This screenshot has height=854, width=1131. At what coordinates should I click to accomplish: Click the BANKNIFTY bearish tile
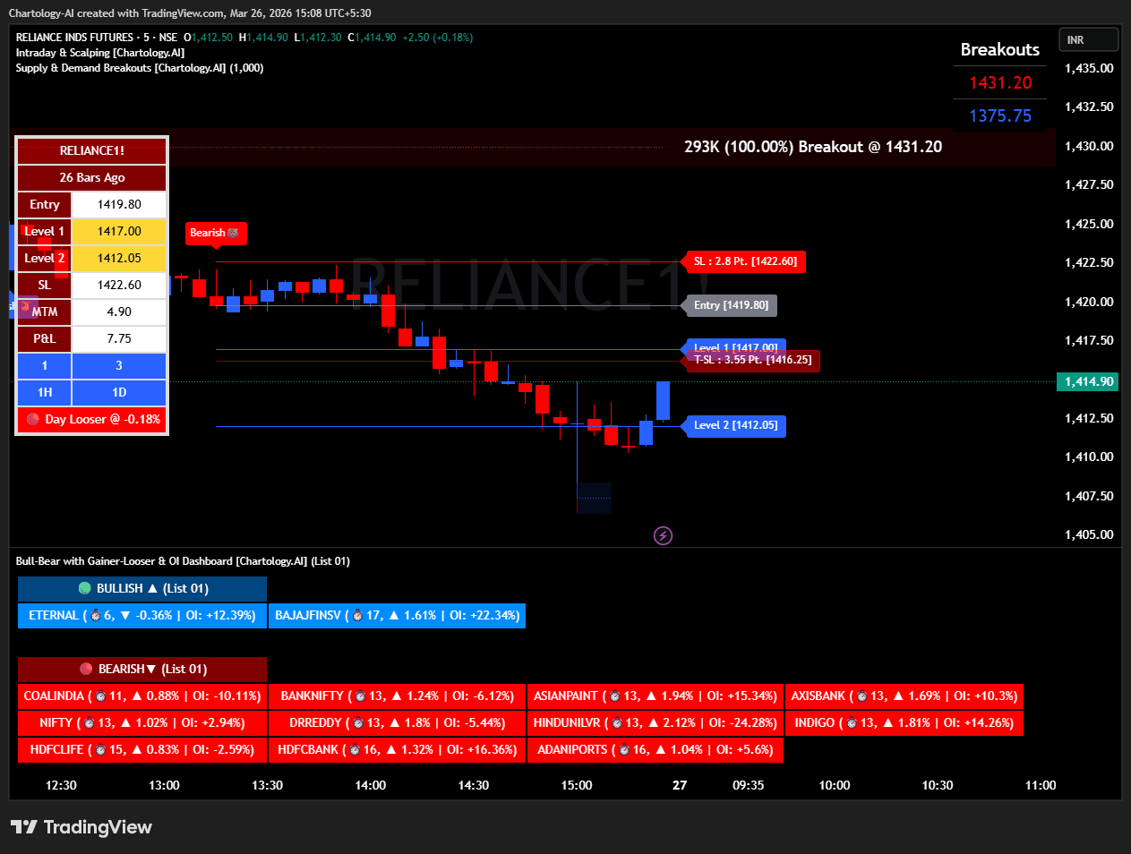point(397,696)
